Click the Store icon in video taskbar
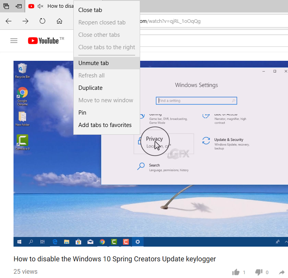The width and height of the screenshot is (288, 278). (x=78, y=242)
